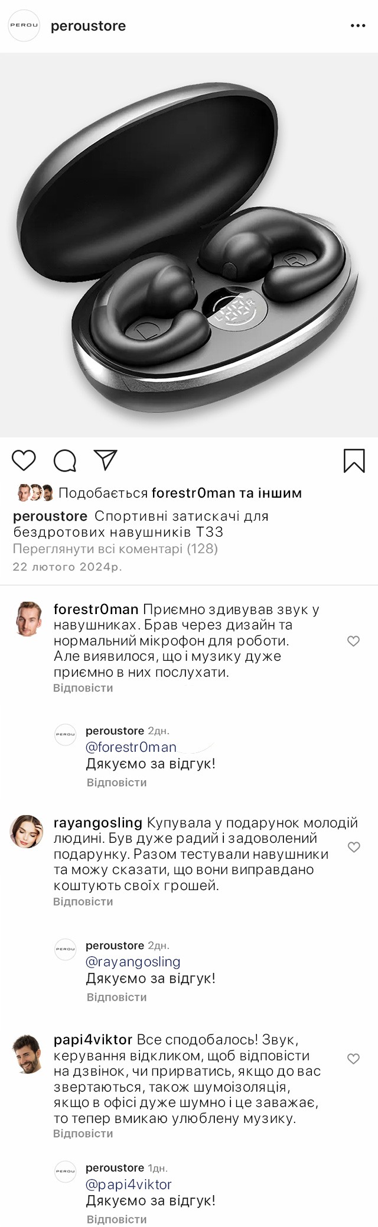The image size is (378, 1227).
Task: Open comments via the speech bubble icon
Action: pyautogui.click(x=65, y=461)
